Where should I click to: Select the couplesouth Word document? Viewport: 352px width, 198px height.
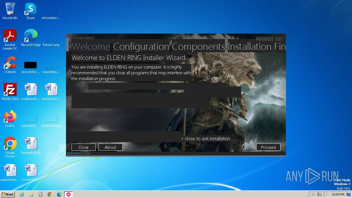[31, 92]
